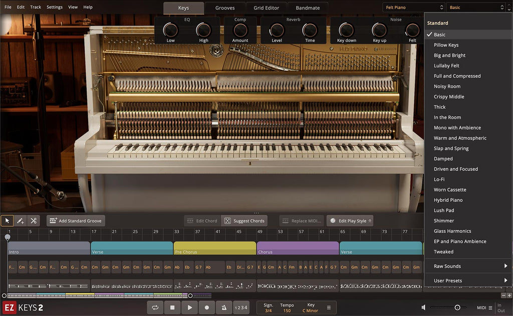Click the timeline zoom in plus icon
513x316 pixels.
509,295
